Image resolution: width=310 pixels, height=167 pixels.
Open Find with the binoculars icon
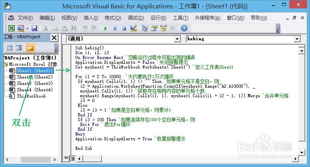[x=74, y=28]
